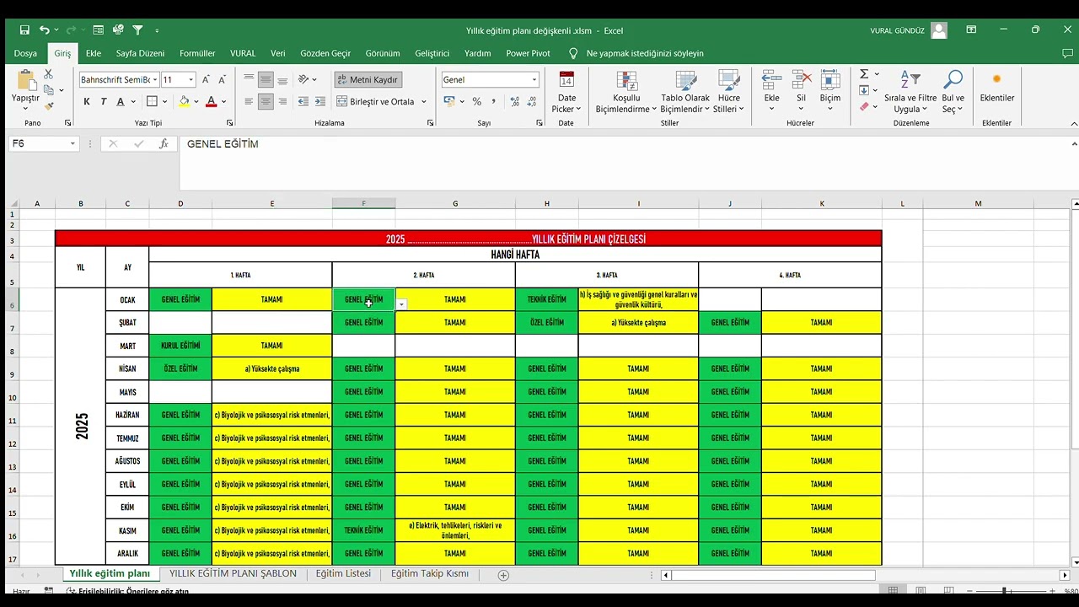This screenshot has width=1079, height=607.
Task: Increase the indent level
Action: pyautogui.click(x=320, y=101)
